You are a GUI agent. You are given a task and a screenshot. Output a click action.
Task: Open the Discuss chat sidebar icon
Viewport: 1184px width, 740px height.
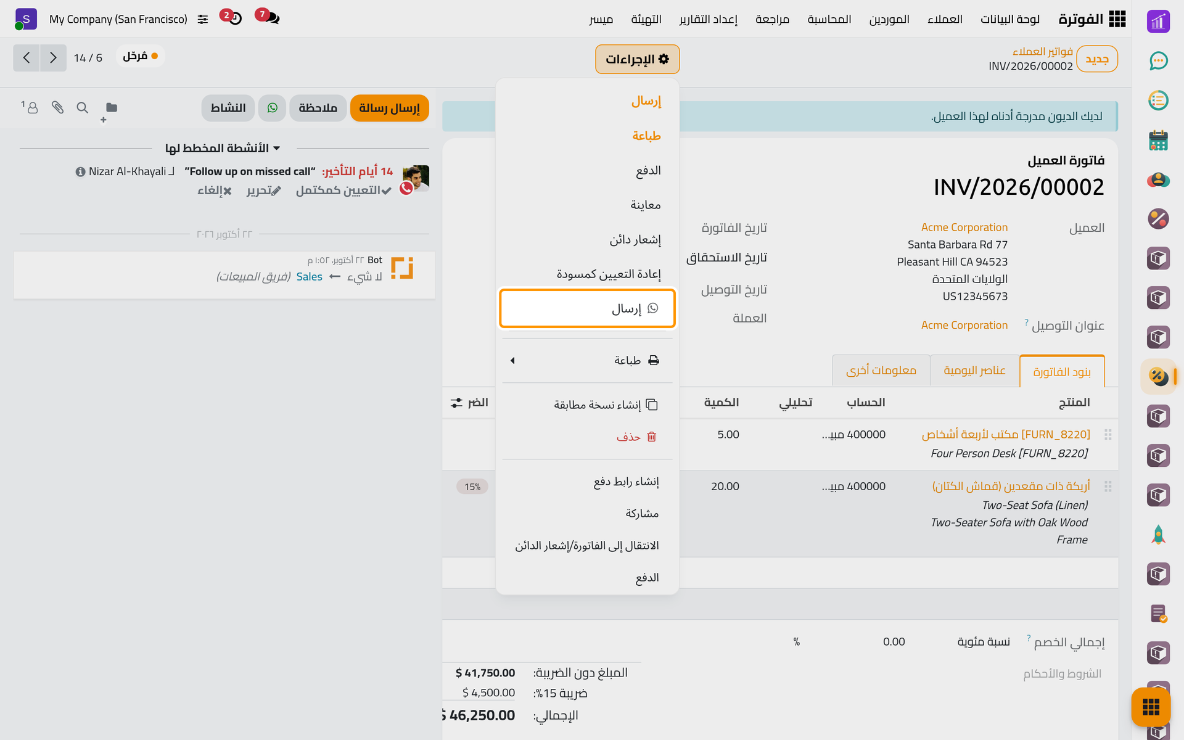[1158, 61]
